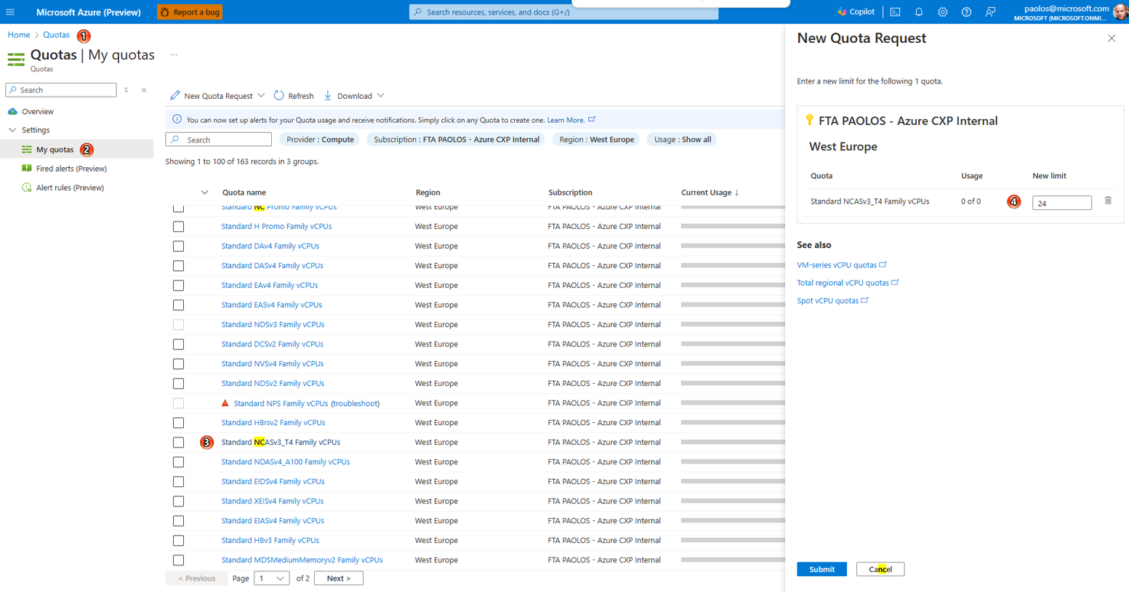Click the external link icon after Learn More
The width and height of the screenshot is (1129, 593).
592,119
